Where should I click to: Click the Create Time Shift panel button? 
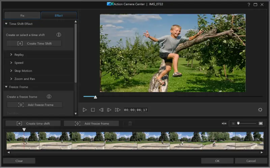click(x=34, y=43)
